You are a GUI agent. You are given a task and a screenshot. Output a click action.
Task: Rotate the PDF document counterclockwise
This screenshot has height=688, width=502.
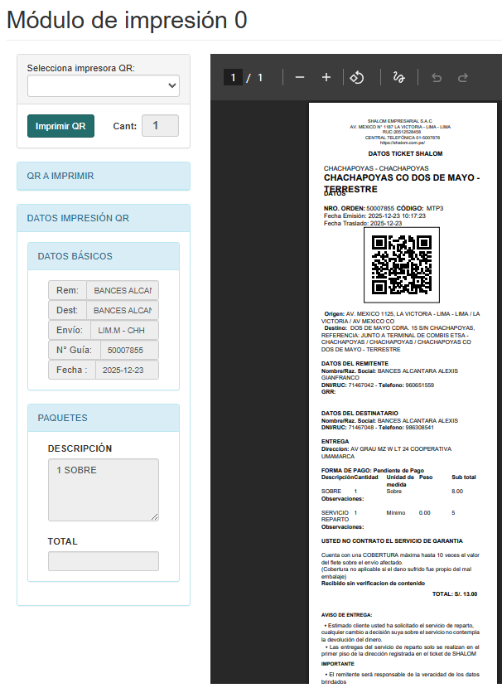[356, 77]
